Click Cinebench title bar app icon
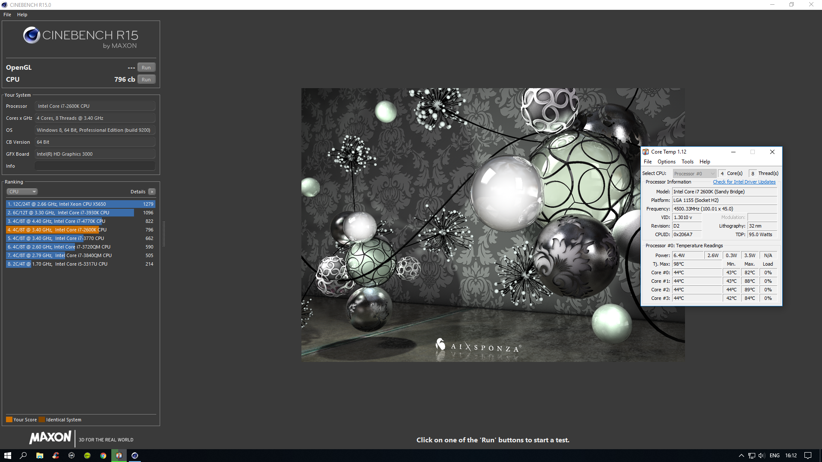 4,5
